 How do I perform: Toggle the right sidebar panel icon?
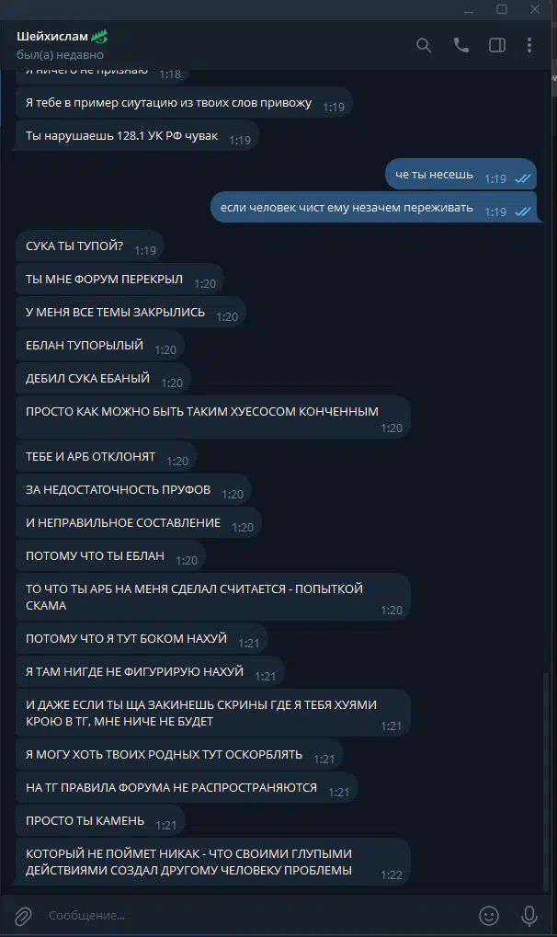coord(497,45)
